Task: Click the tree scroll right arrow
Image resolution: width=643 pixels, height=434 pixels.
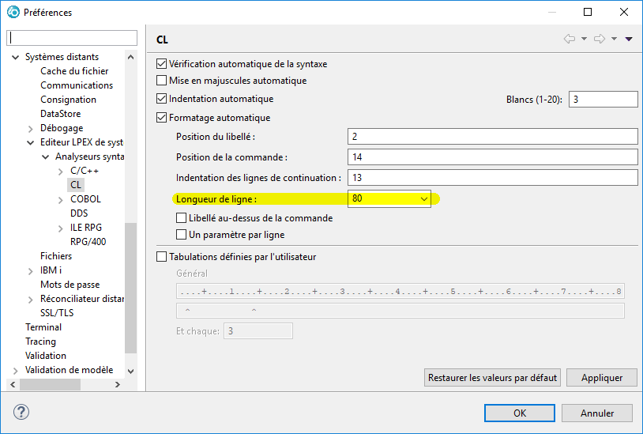Action: coord(118,385)
